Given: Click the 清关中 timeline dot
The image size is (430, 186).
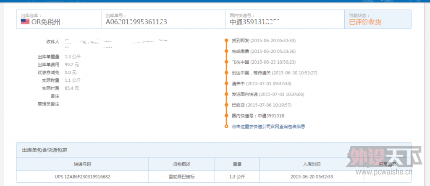Looking at the screenshot, I should 226,83.
